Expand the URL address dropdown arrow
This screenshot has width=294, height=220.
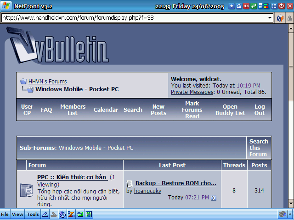pyautogui.click(x=270, y=18)
